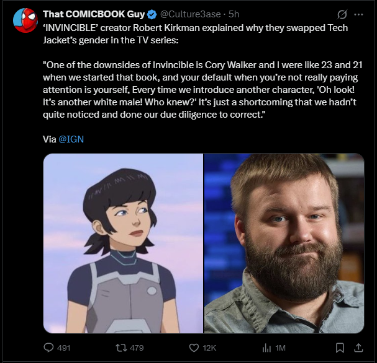Enlarge the animated Tech Jacket character image

[123, 243]
